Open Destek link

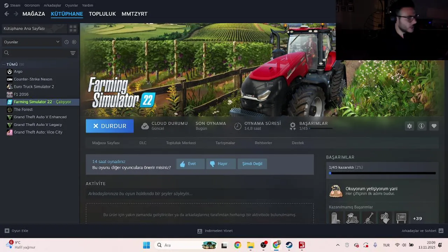(298, 143)
